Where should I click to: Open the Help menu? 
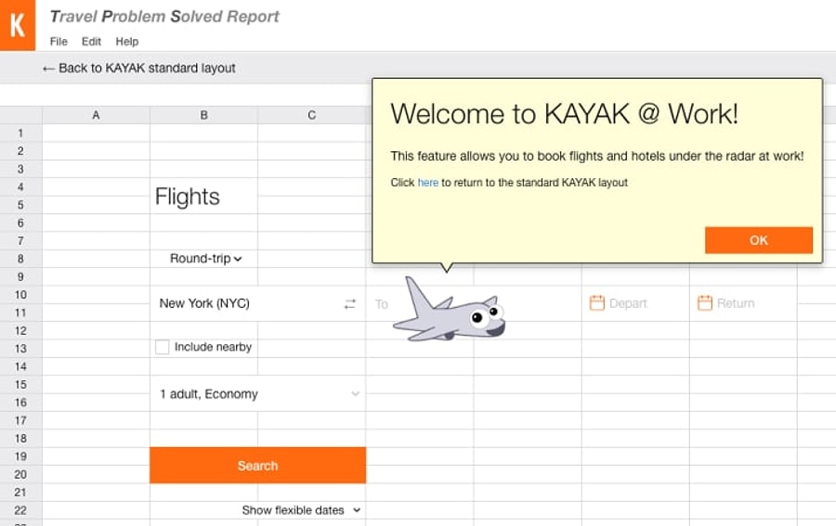pos(127,42)
